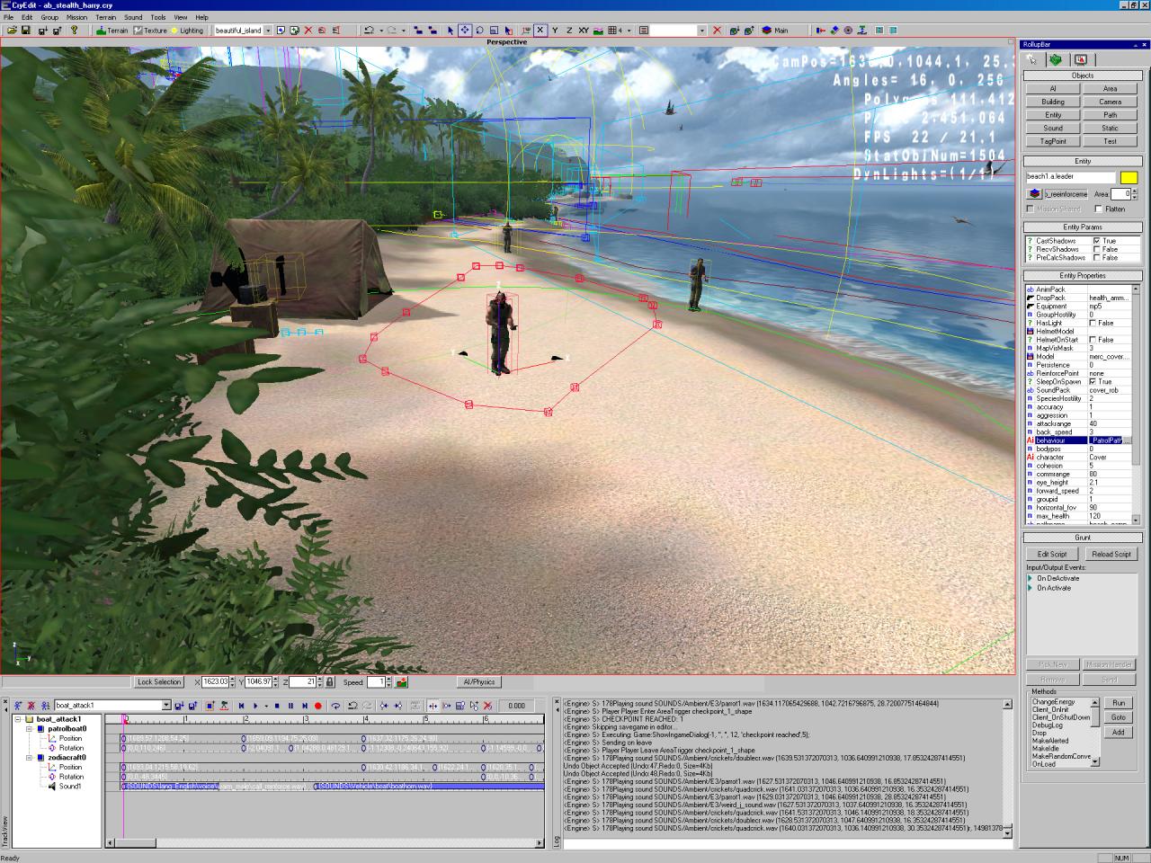
Task: Click the yellow entity color swatch
Action: click(1129, 177)
